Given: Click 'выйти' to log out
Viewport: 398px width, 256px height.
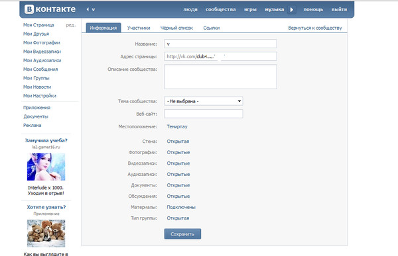Looking at the screenshot, I should tap(339, 9).
